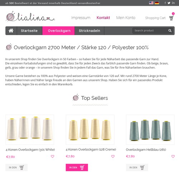Open Mein Konto link
Viewport: 179px width, 179px height.
pyautogui.click(x=126, y=18)
